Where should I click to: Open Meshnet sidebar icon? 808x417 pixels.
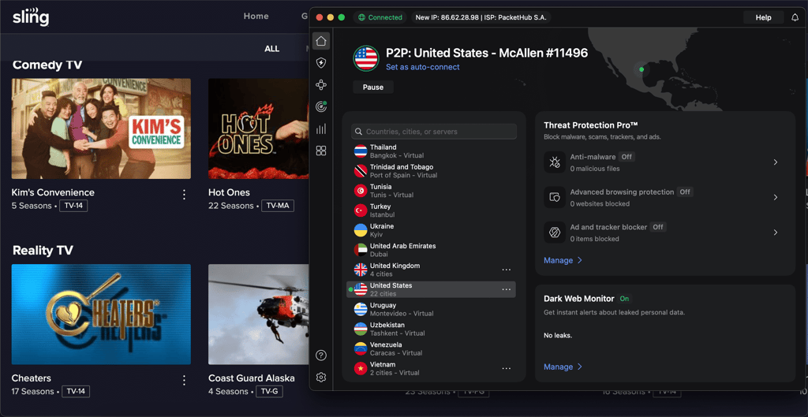pos(321,85)
